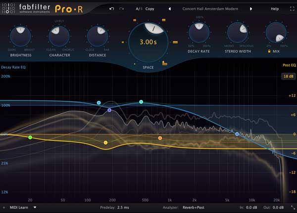The width and height of the screenshot is (297, 213).
Task: Select blue high-frequency Decay EQ node on 0 line
Action: coord(237,134)
